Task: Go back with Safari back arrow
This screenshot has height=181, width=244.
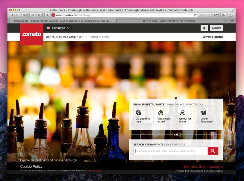Action: click(x=12, y=15)
